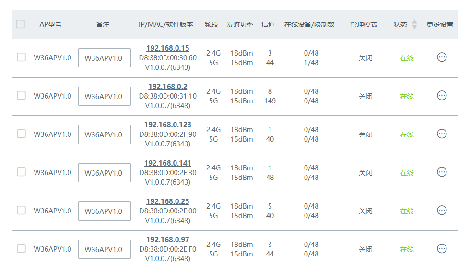
Task: Click channel value 149
Action: point(270,101)
